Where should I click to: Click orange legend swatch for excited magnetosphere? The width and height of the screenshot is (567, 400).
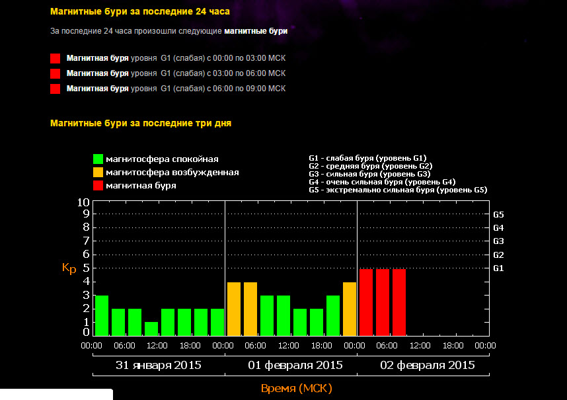98,173
